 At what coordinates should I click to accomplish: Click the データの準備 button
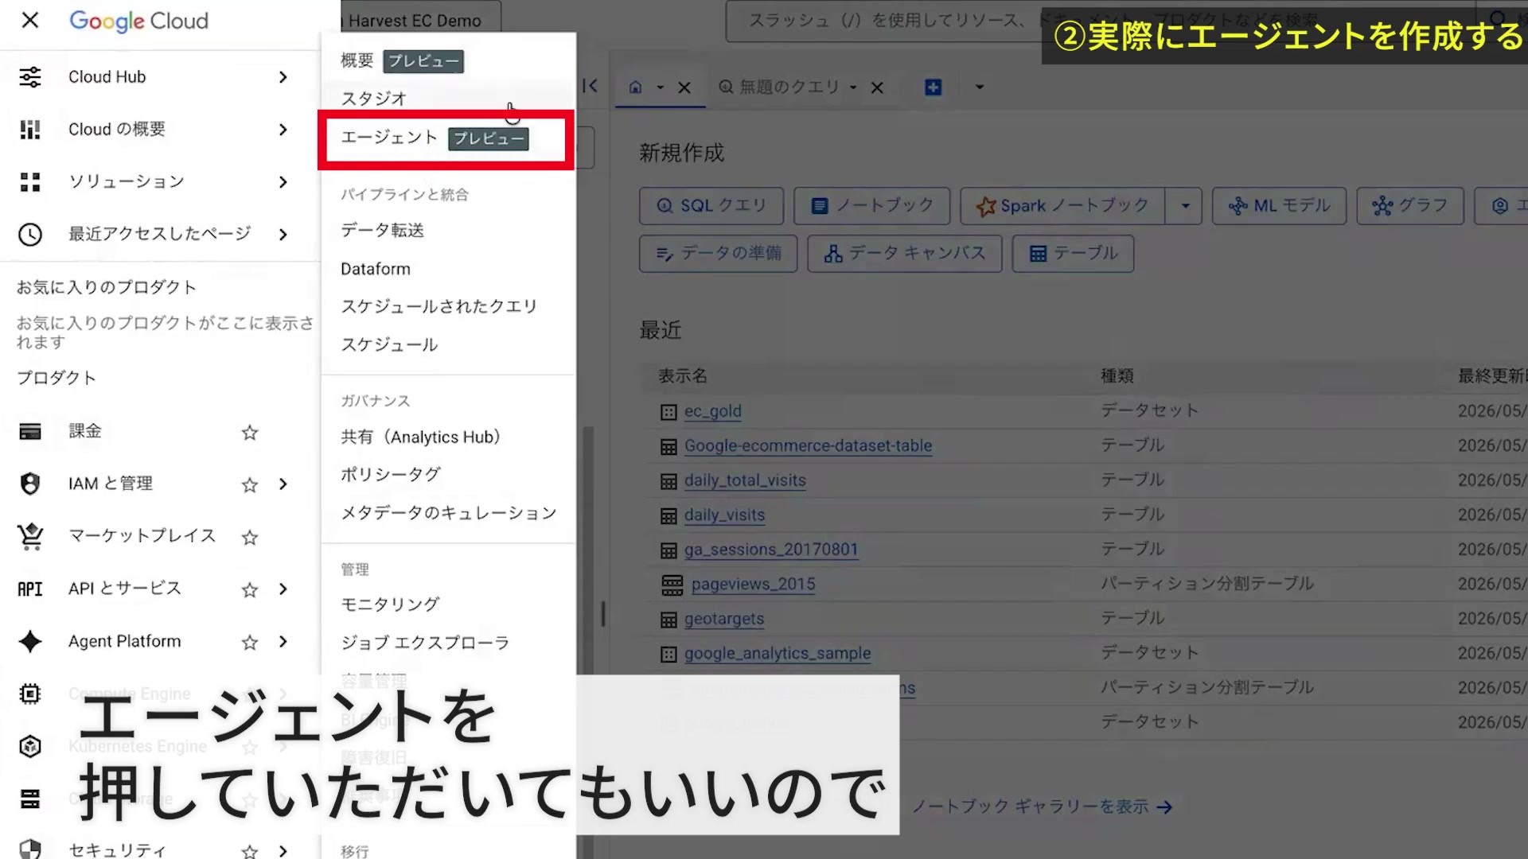[x=718, y=254]
